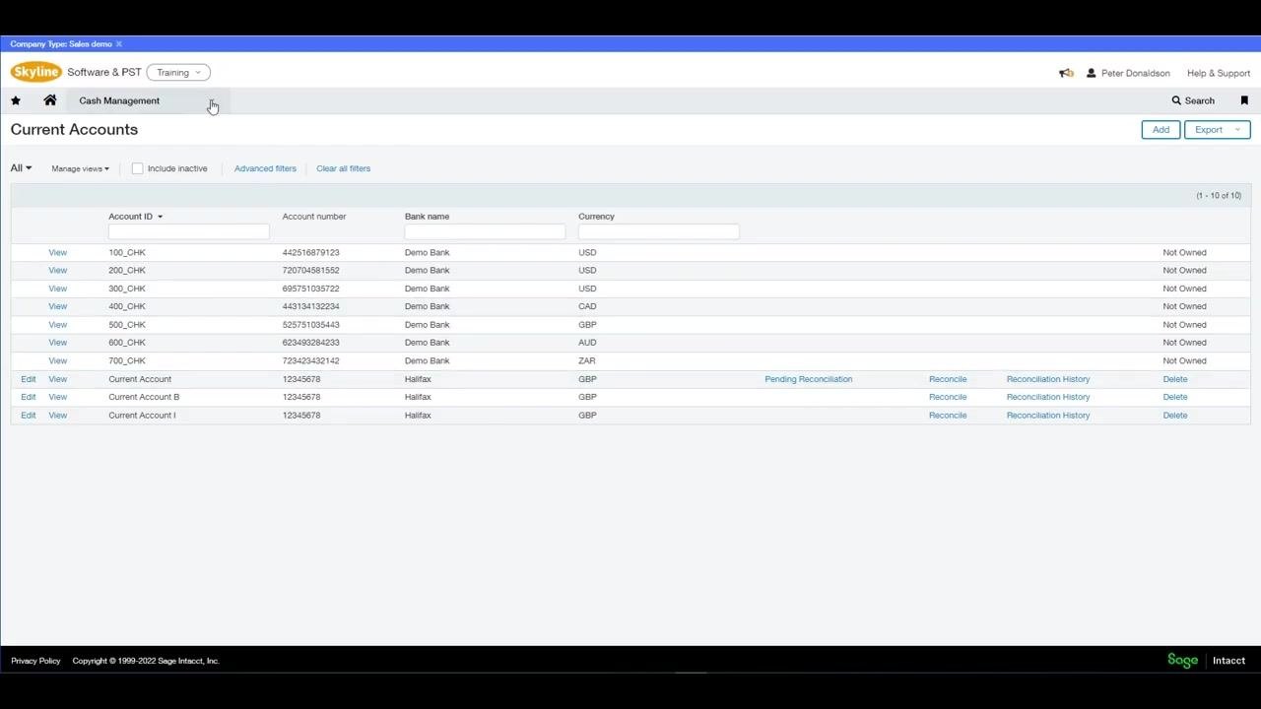
Task: Sort by Account ID column arrow
Action: [160, 217]
